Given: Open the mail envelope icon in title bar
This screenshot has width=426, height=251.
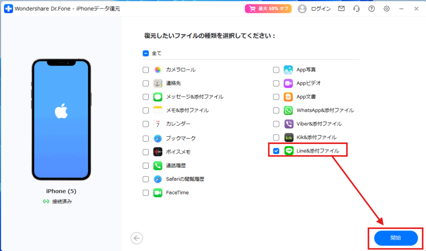Looking at the screenshot, I should point(341,9).
